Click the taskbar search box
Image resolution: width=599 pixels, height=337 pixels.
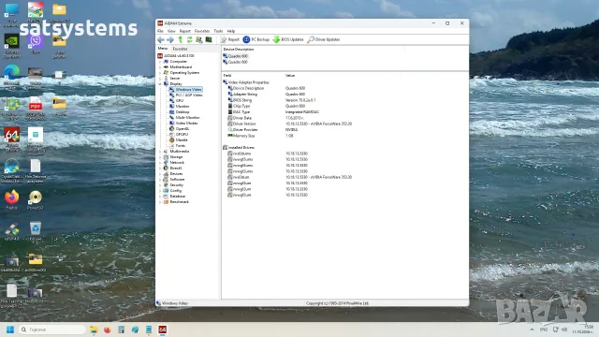click(x=52, y=330)
